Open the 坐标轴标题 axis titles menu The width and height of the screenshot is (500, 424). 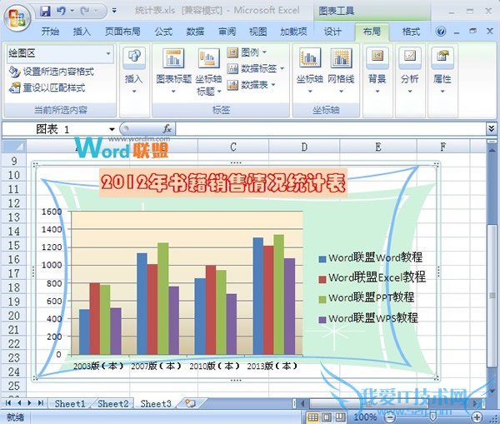point(208,72)
